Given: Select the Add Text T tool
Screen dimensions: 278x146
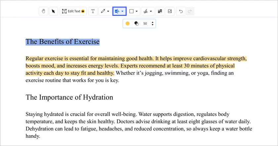Looking at the screenshot, I should coord(93,11).
